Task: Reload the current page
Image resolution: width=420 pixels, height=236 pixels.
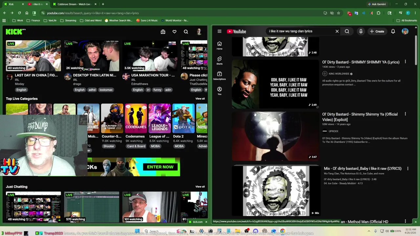Action: (x=19, y=13)
